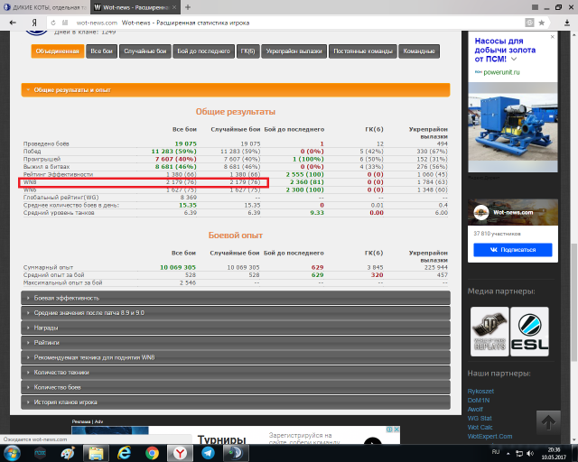Launch Yandex Browser from the taskbar

coord(181,451)
